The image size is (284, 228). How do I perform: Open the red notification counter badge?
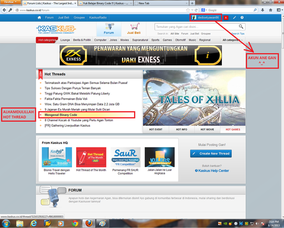(x=226, y=17)
